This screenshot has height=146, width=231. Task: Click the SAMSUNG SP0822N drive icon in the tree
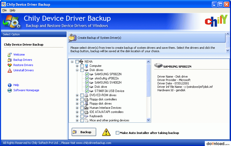pyautogui.click(x=91, y=74)
